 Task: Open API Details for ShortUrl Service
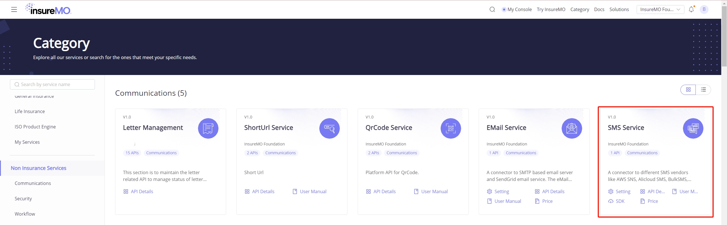click(260, 191)
